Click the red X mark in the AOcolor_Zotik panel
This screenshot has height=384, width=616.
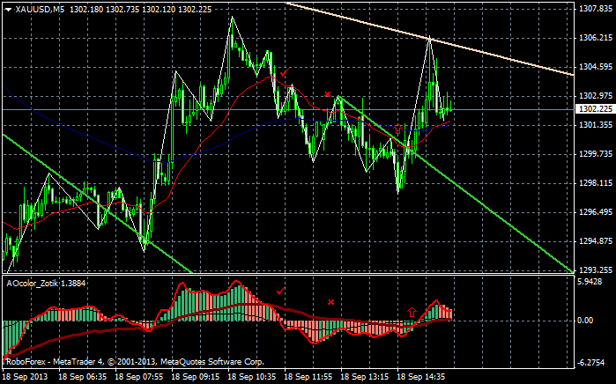pos(330,302)
